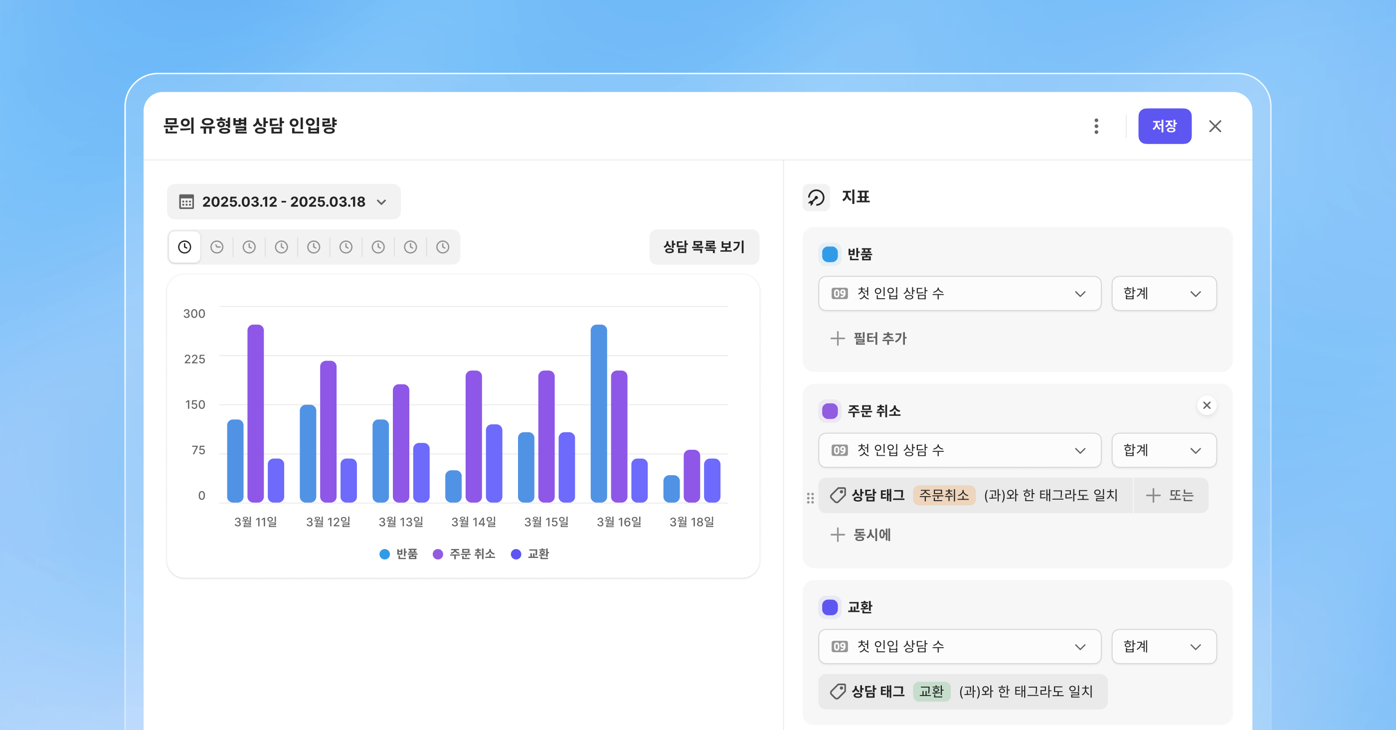The width and height of the screenshot is (1396, 730).
Task: Open 합계 dropdown in 주문 취소 section
Action: 1164,450
